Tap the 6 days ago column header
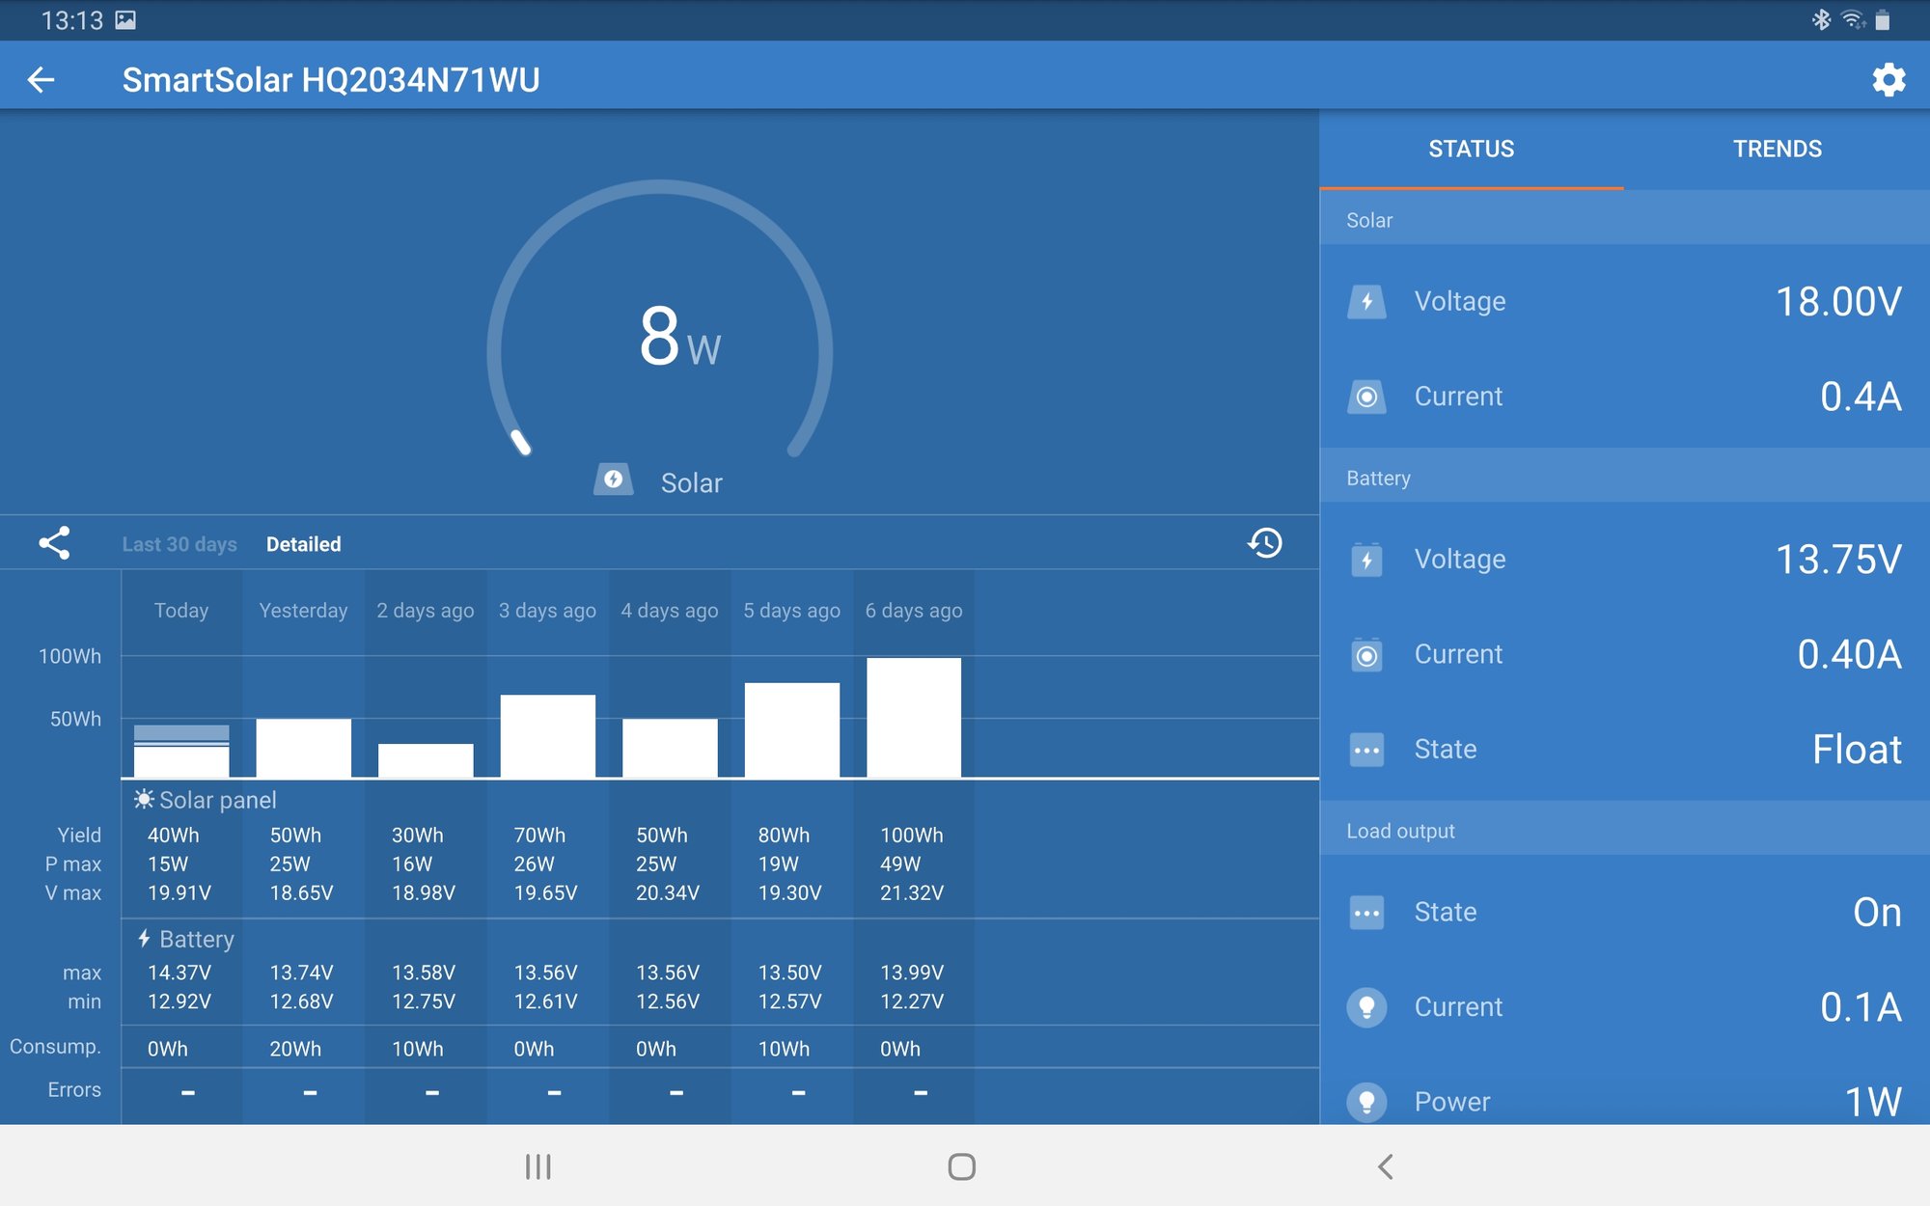Screen dimensions: 1930x1206 coord(914,611)
